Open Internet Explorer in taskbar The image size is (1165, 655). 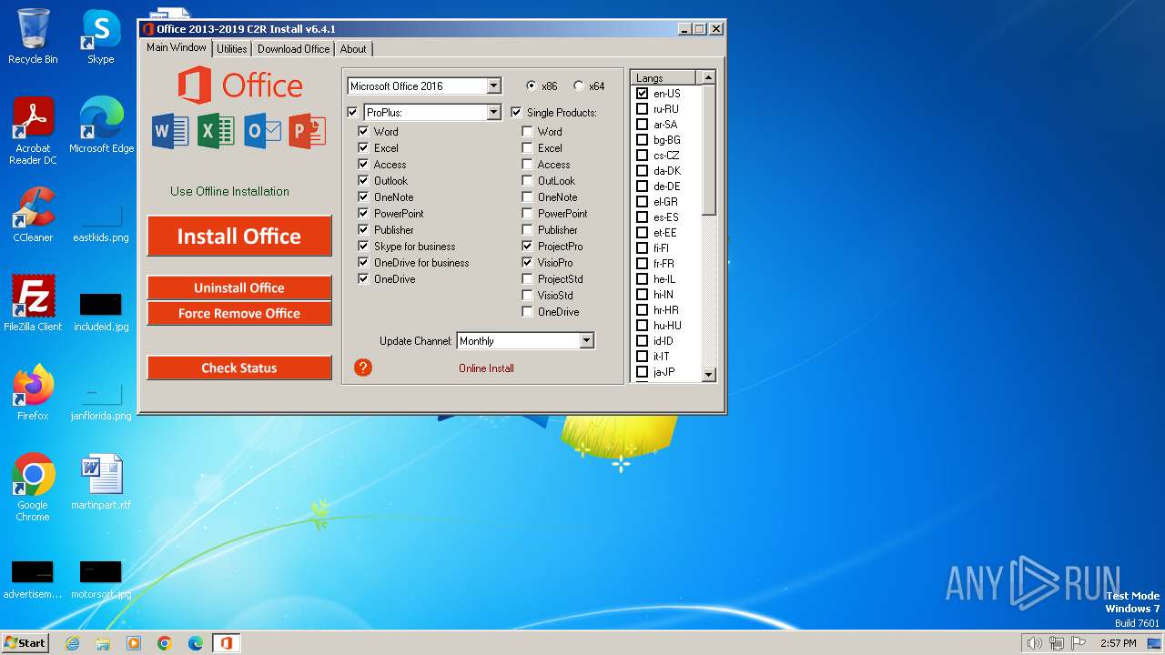tap(72, 643)
